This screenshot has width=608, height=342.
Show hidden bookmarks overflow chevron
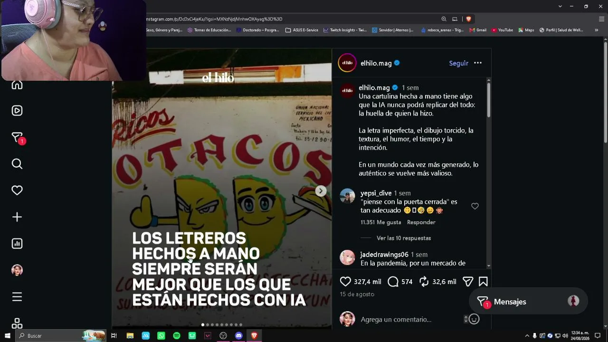point(597,30)
